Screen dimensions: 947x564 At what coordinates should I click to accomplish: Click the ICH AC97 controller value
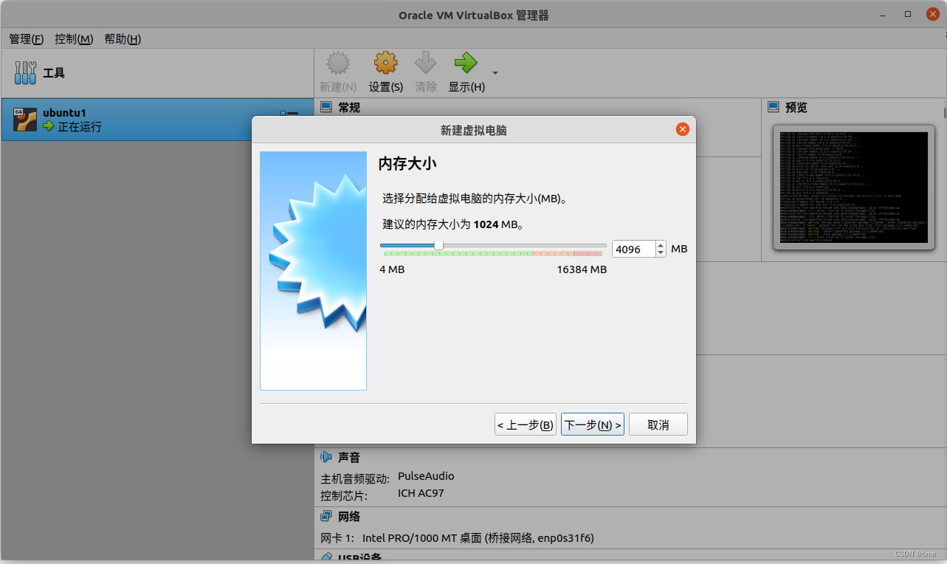coord(421,493)
